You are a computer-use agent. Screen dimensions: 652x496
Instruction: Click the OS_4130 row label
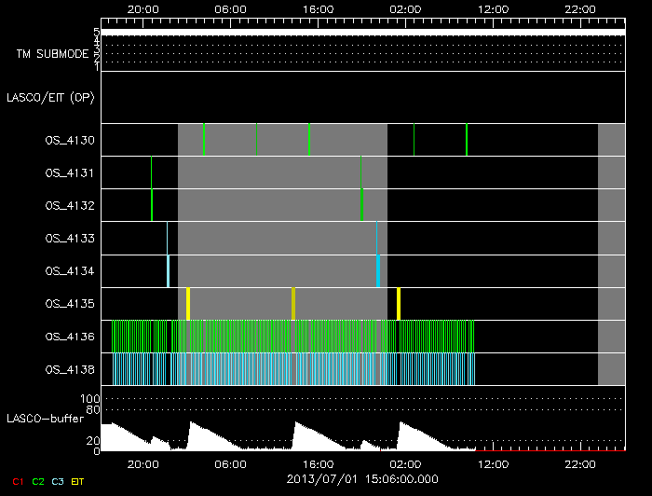point(70,140)
